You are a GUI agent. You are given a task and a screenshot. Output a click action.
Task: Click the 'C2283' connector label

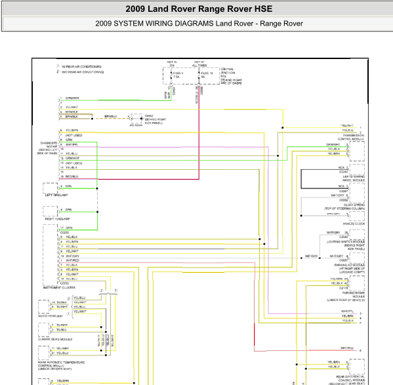pos(343,172)
